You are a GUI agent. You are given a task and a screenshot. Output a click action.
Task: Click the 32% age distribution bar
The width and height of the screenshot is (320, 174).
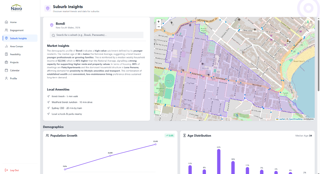click(218, 162)
